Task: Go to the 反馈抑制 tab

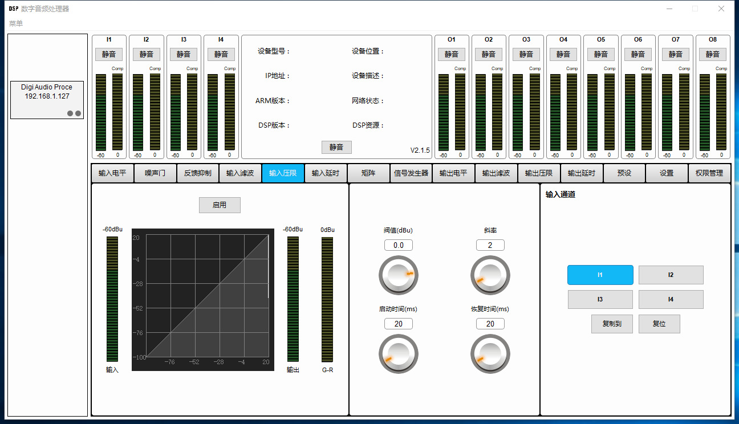Action: pos(198,173)
